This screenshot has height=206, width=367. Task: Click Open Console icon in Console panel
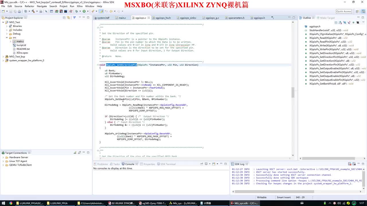214,164
